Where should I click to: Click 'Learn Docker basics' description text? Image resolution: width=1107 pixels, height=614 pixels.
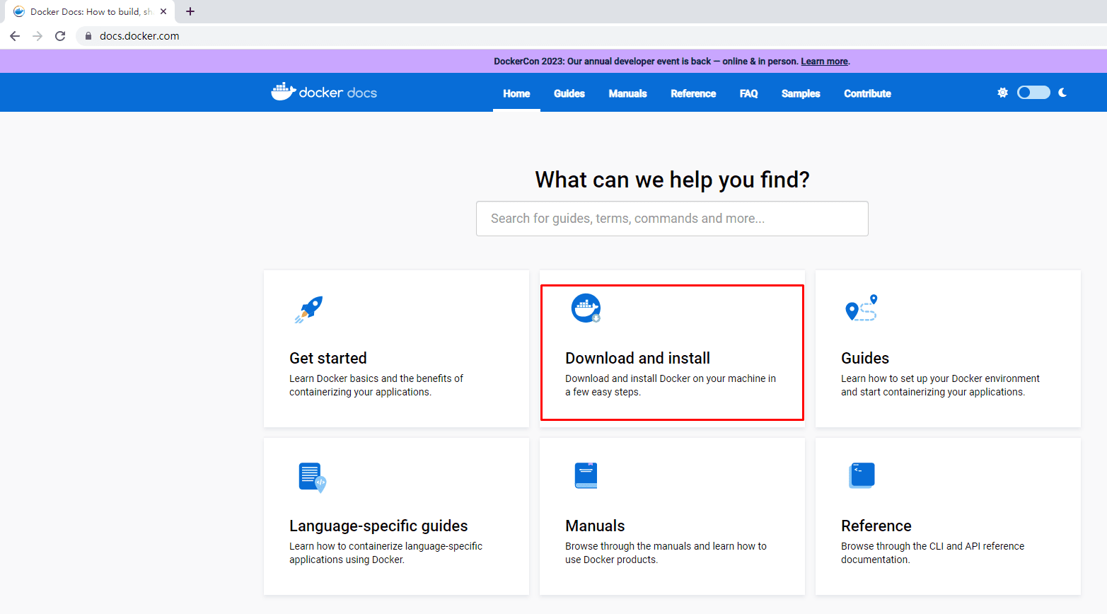(376, 386)
